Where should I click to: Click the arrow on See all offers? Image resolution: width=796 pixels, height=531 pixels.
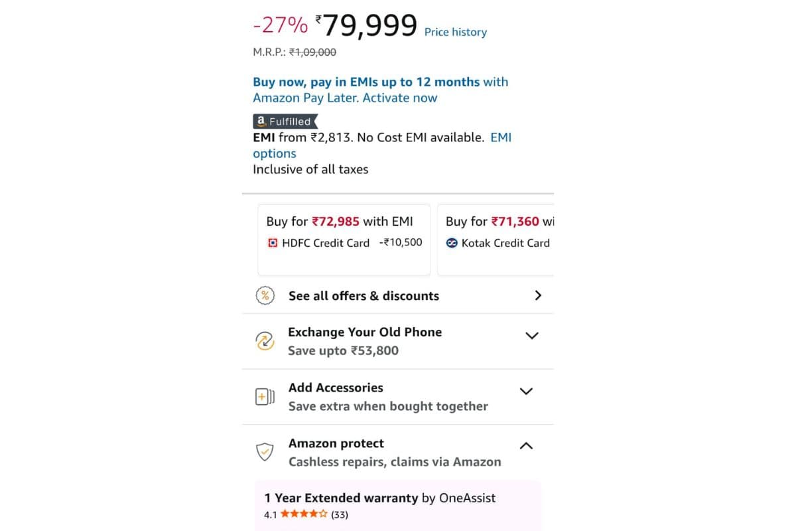(x=538, y=295)
